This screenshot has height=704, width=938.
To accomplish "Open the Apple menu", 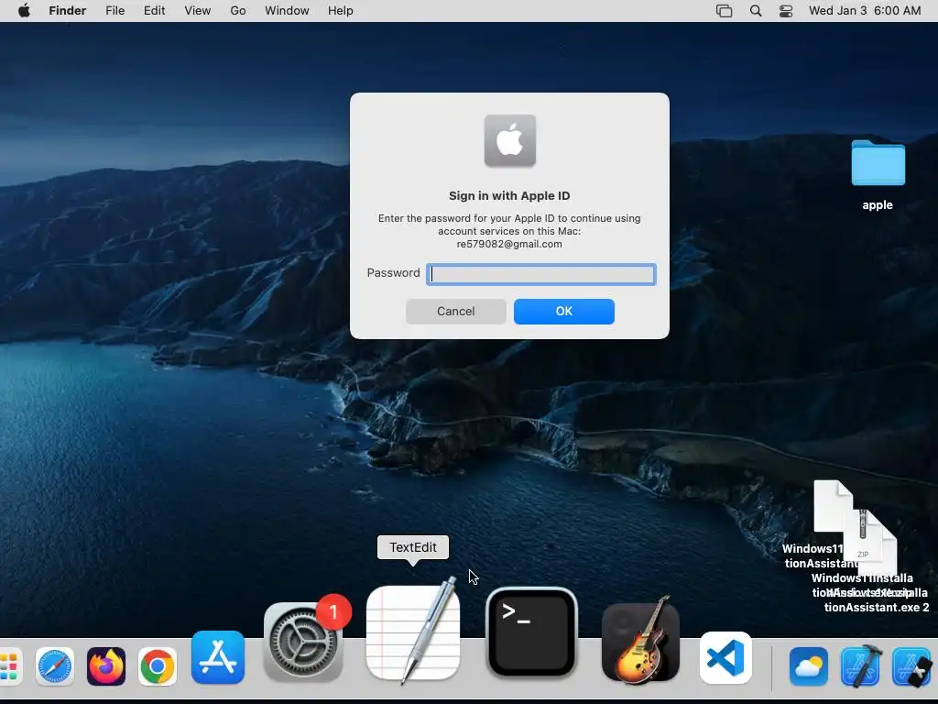I will coord(24,11).
